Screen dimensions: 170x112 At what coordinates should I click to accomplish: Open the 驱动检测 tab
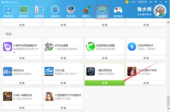[x=71, y=12]
